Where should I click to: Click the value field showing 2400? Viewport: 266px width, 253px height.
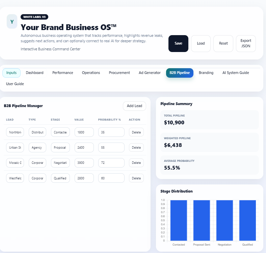point(84,148)
